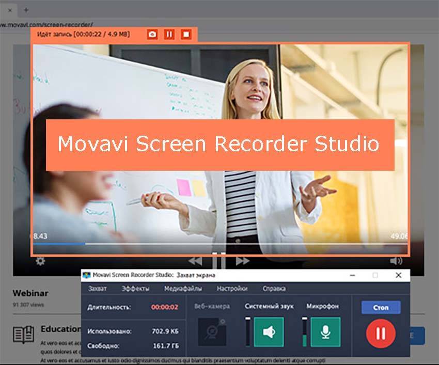The width and height of the screenshot is (439, 365).
Task: Click the Микрофон label
Action: point(322,306)
